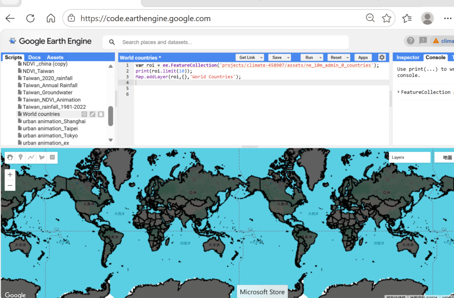Switch to the Assets tab

click(x=55, y=58)
